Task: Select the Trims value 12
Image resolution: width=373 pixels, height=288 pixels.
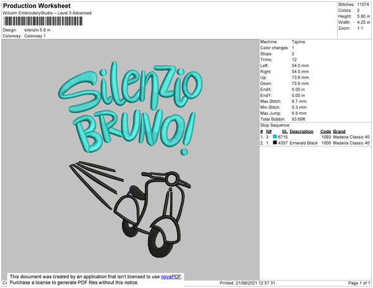Action: tap(294, 60)
